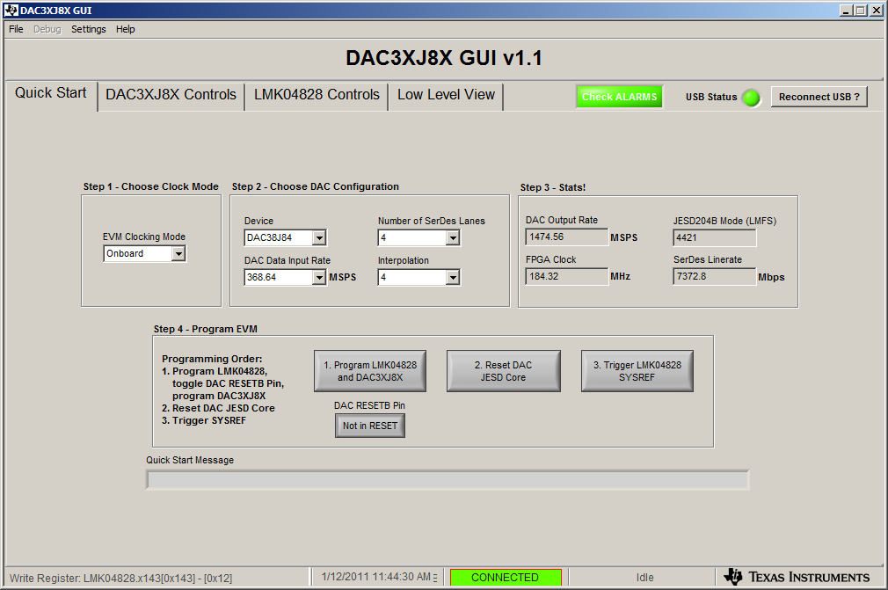Image resolution: width=888 pixels, height=590 pixels.
Task: Open the Interpolation dropdown
Action: [x=453, y=278]
